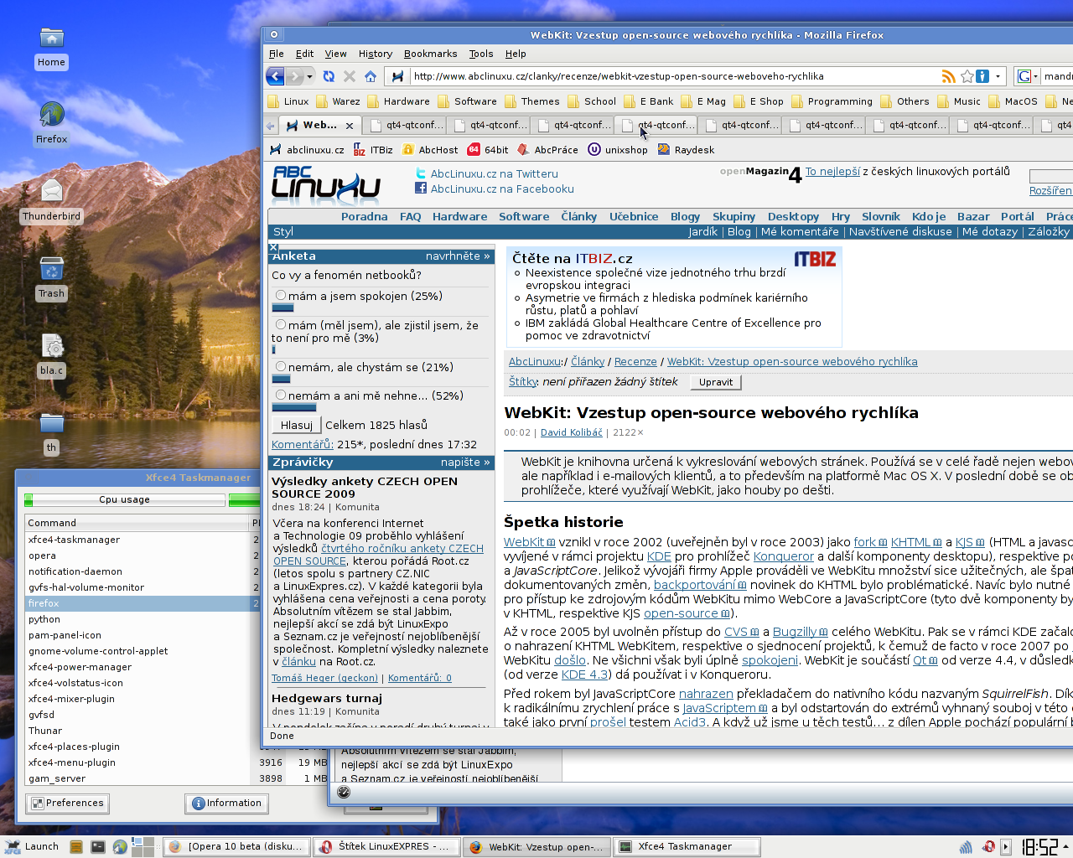This screenshot has height=858, width=1073.
Task: Open the th folder on desktop
Action: tap(52, 423)
